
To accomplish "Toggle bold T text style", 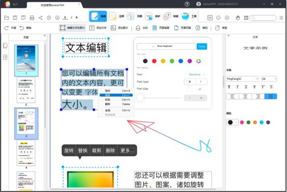I will click(x=229, y=87).
